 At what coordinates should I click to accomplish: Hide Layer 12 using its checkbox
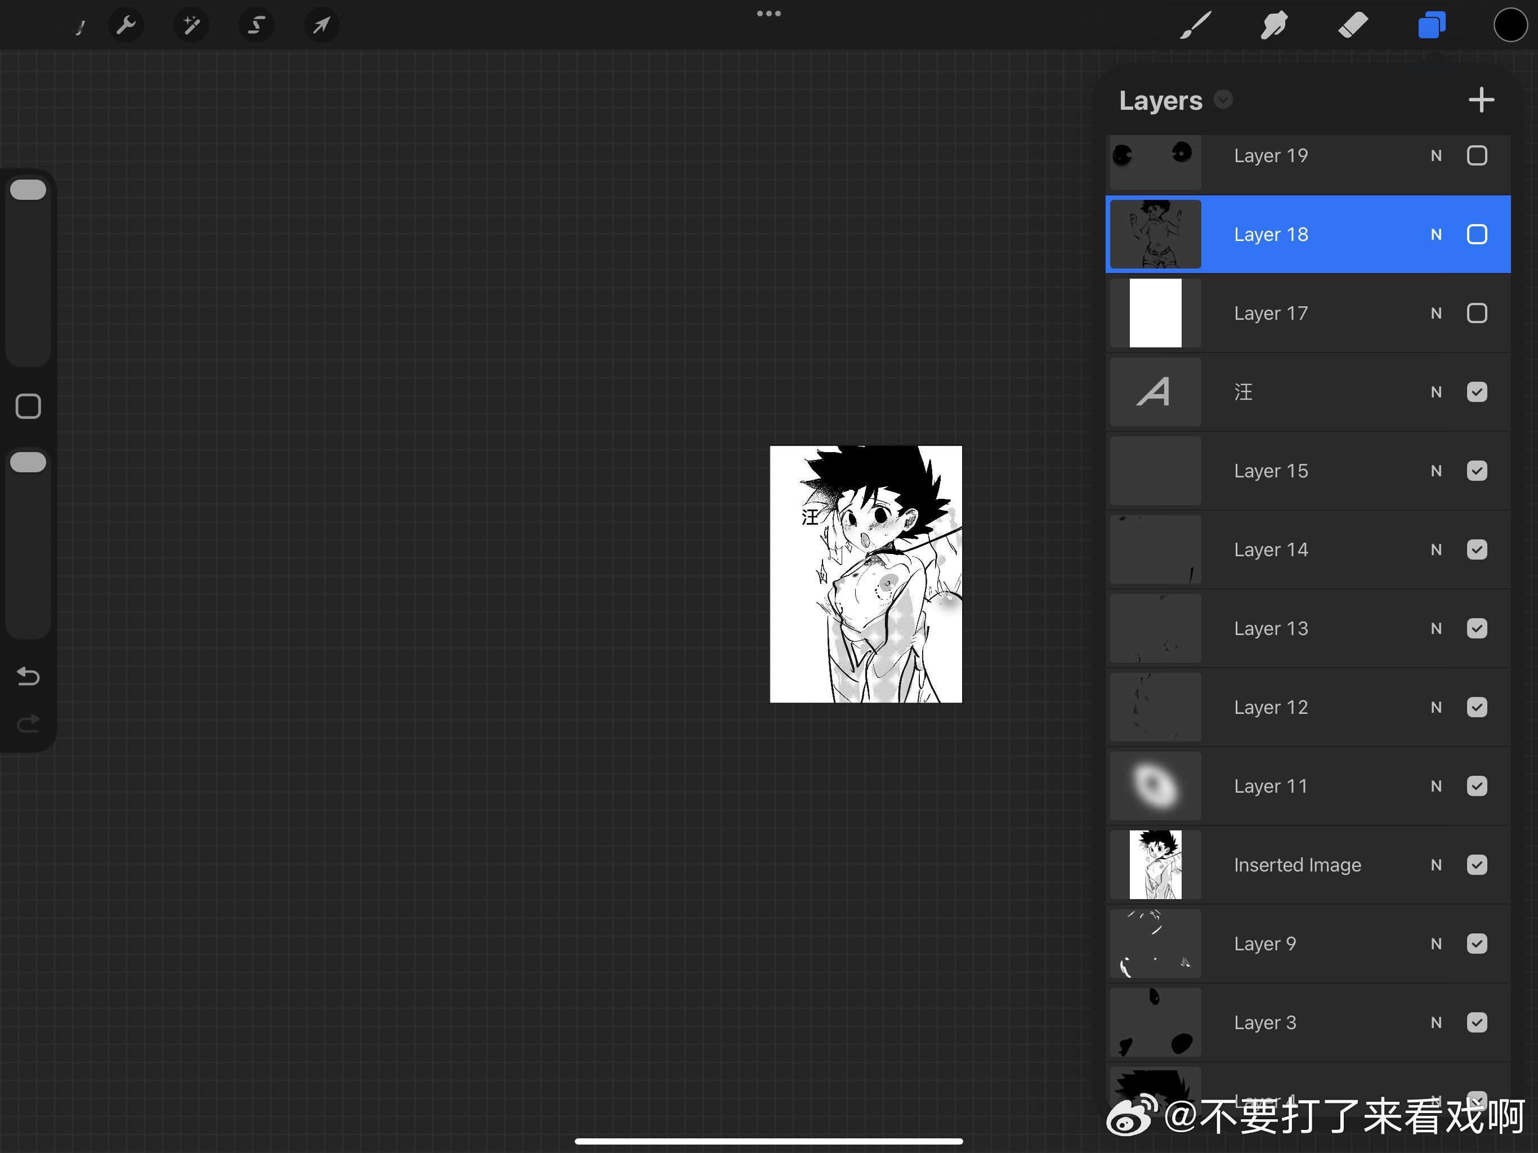click(x=1477, y=707)
